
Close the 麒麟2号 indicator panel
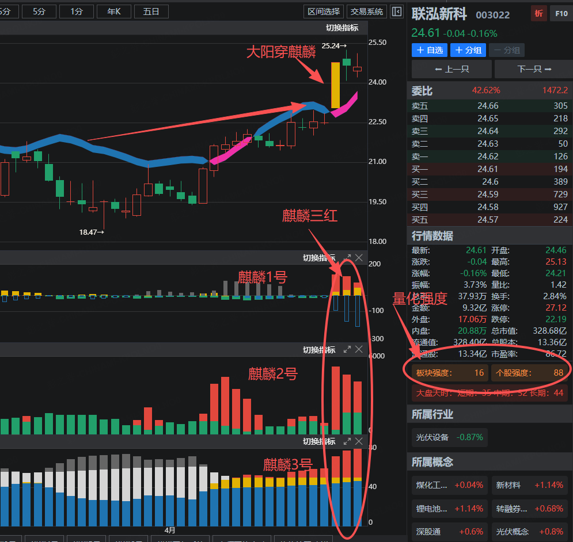pyautogui.click(x=359, y=349)
